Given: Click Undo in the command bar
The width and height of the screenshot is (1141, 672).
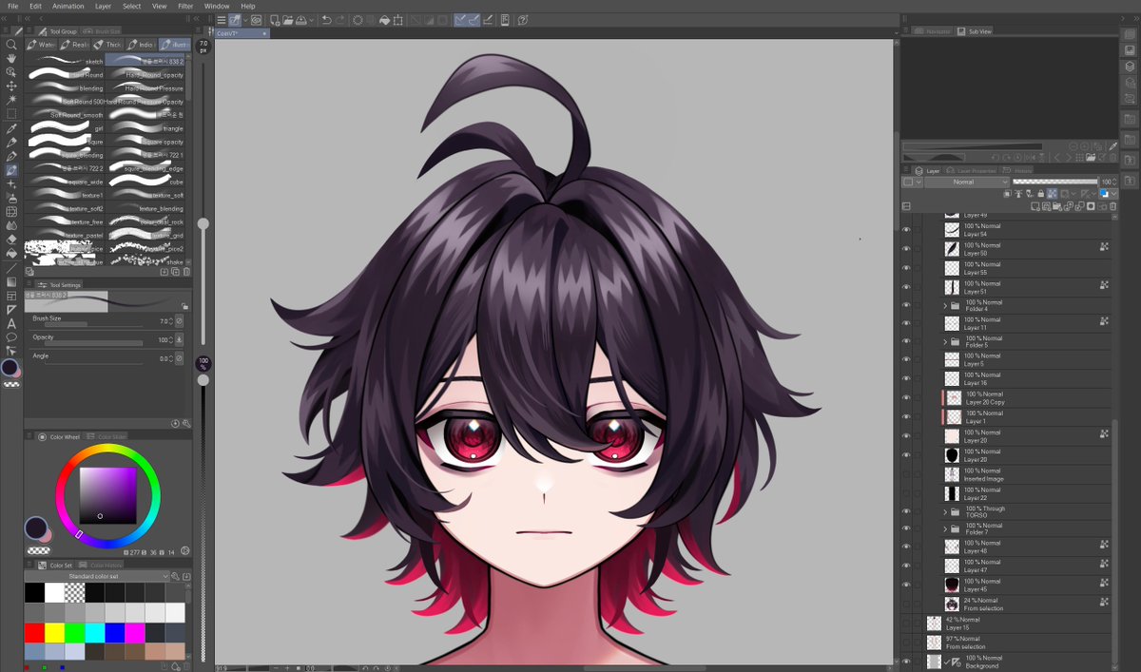Looking at the screenshot, I should (x=326, y=20).
